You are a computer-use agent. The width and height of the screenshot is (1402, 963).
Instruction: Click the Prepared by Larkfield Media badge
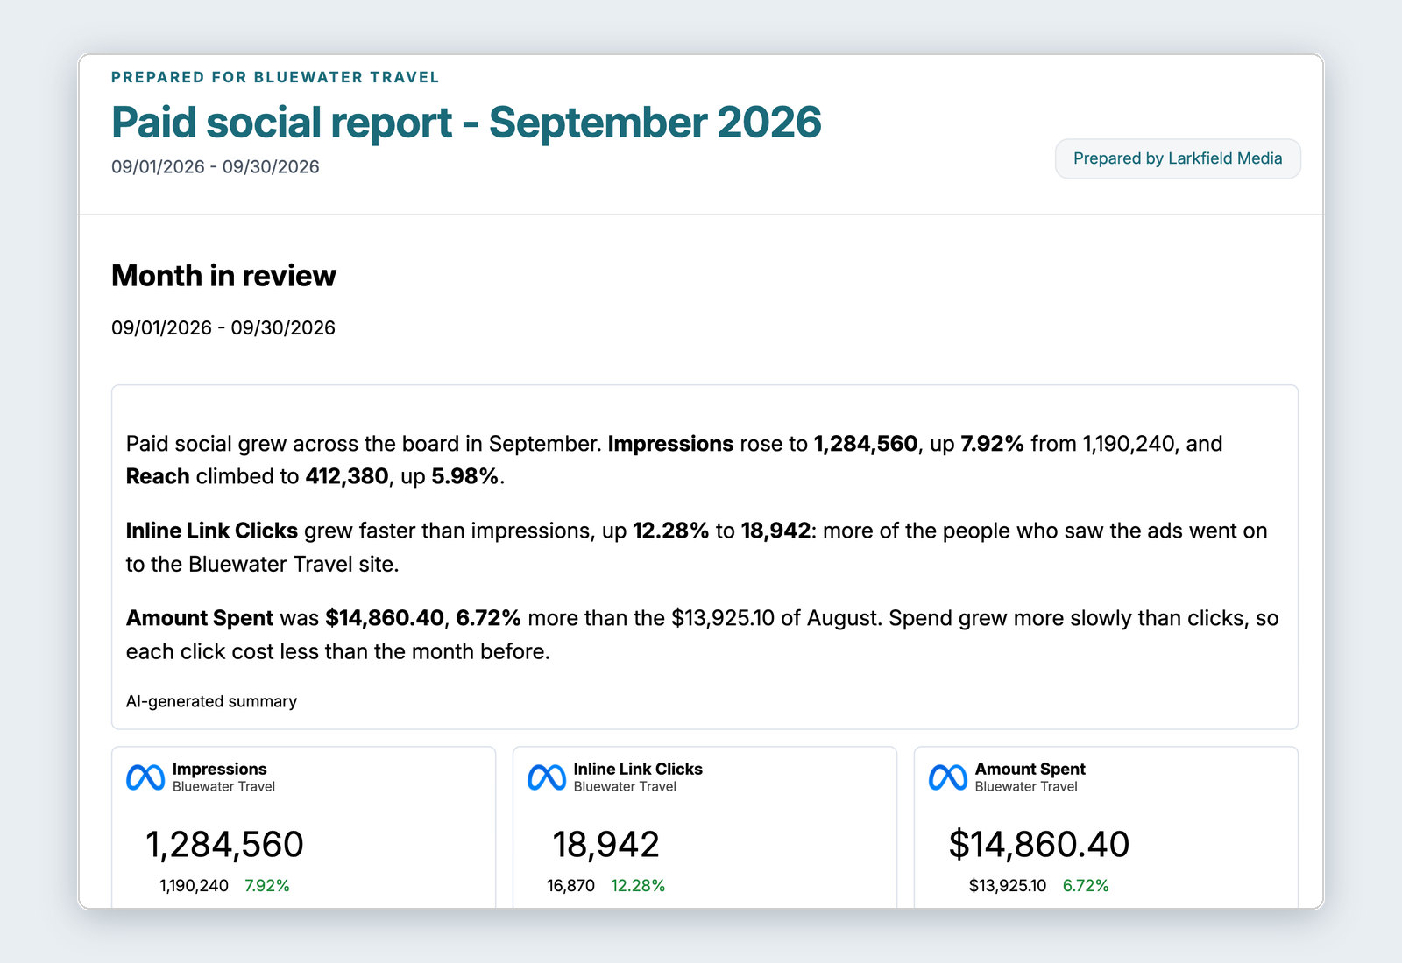pos(1178,158)
